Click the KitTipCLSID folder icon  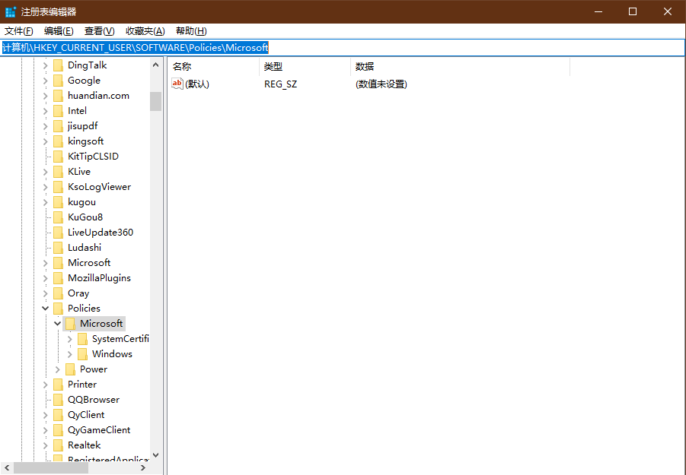pyautogui.click(x=58, y=157)
